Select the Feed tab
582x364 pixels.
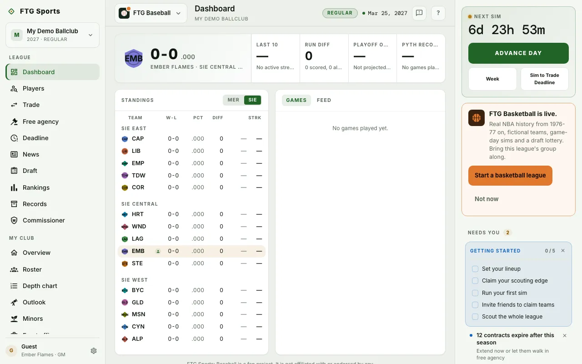[x=324, y=100]
